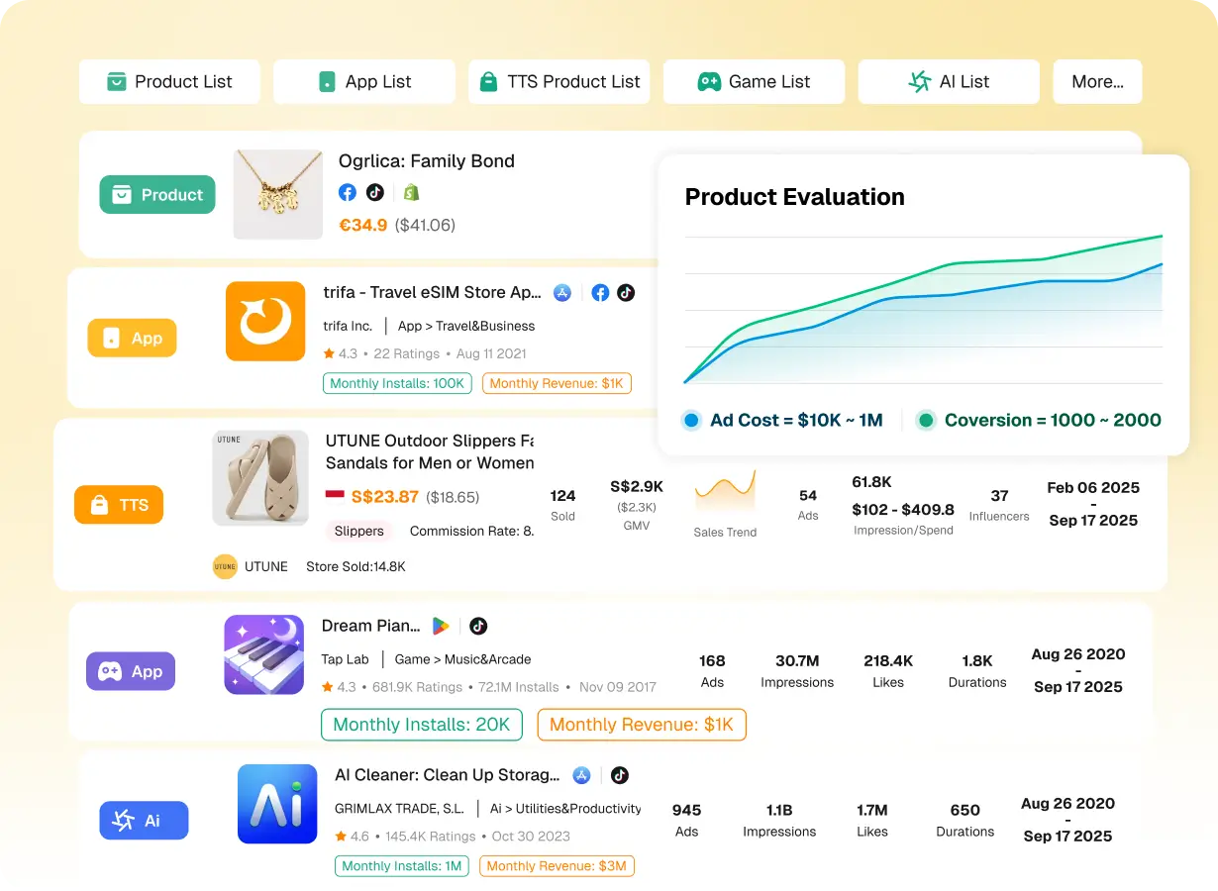Click the blue Ad Cost legend dot
Image resolution: width=1218 pixels, height=891 pixels.
693,420
